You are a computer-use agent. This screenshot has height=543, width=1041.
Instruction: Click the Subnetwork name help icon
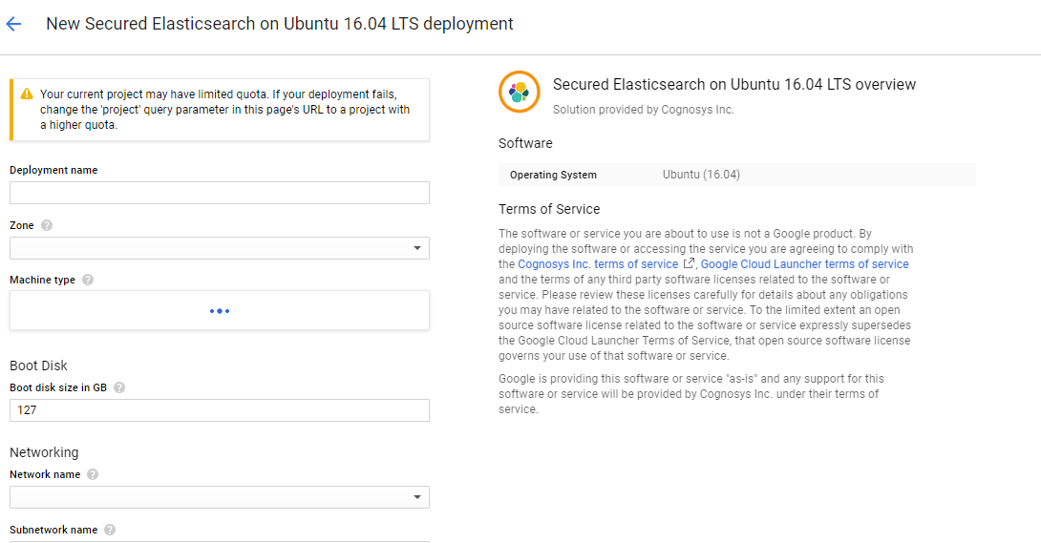[x=110, y=530]
